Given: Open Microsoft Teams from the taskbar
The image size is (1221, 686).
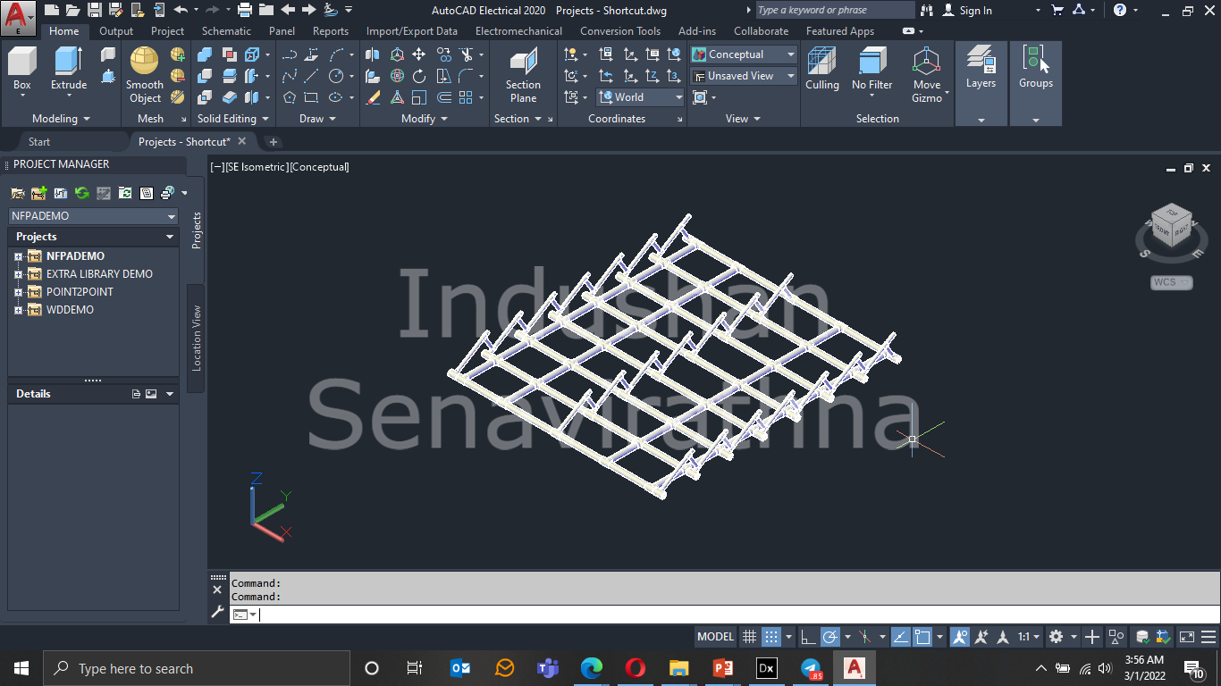Looking at the screenshot, I should coord(548,668).
